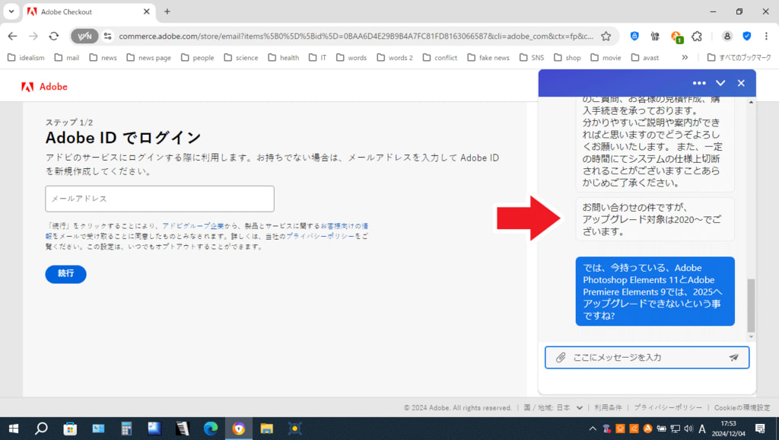Open the volume speaker tray icon
This screenshot has height=440, width=779.
(688, 429)
